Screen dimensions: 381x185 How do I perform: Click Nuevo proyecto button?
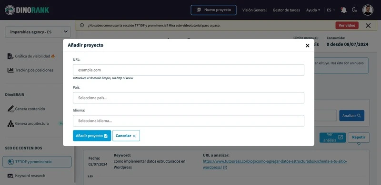(x=213, y=10)
